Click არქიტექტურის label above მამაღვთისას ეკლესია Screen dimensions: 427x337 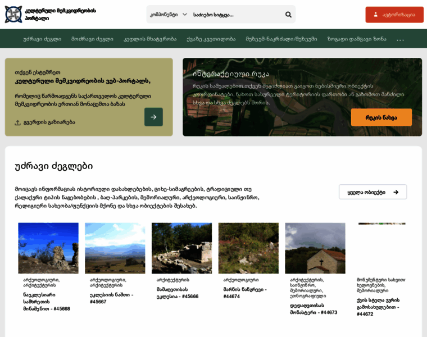(173, 280)
